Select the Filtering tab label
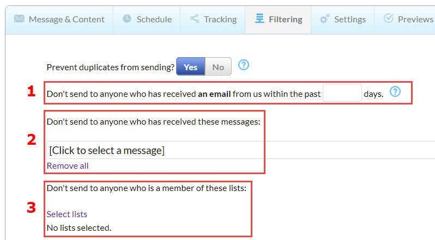The width and height of the screenshot is (435, 240). point(285,20)
